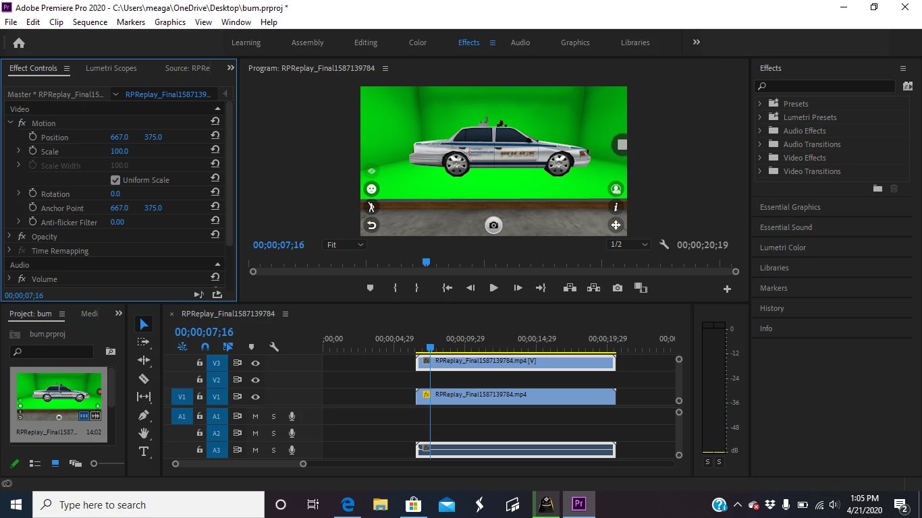Toggle lock on track A3
The height and width of the screenshot is (518, 922).
[x=199, y=450]
